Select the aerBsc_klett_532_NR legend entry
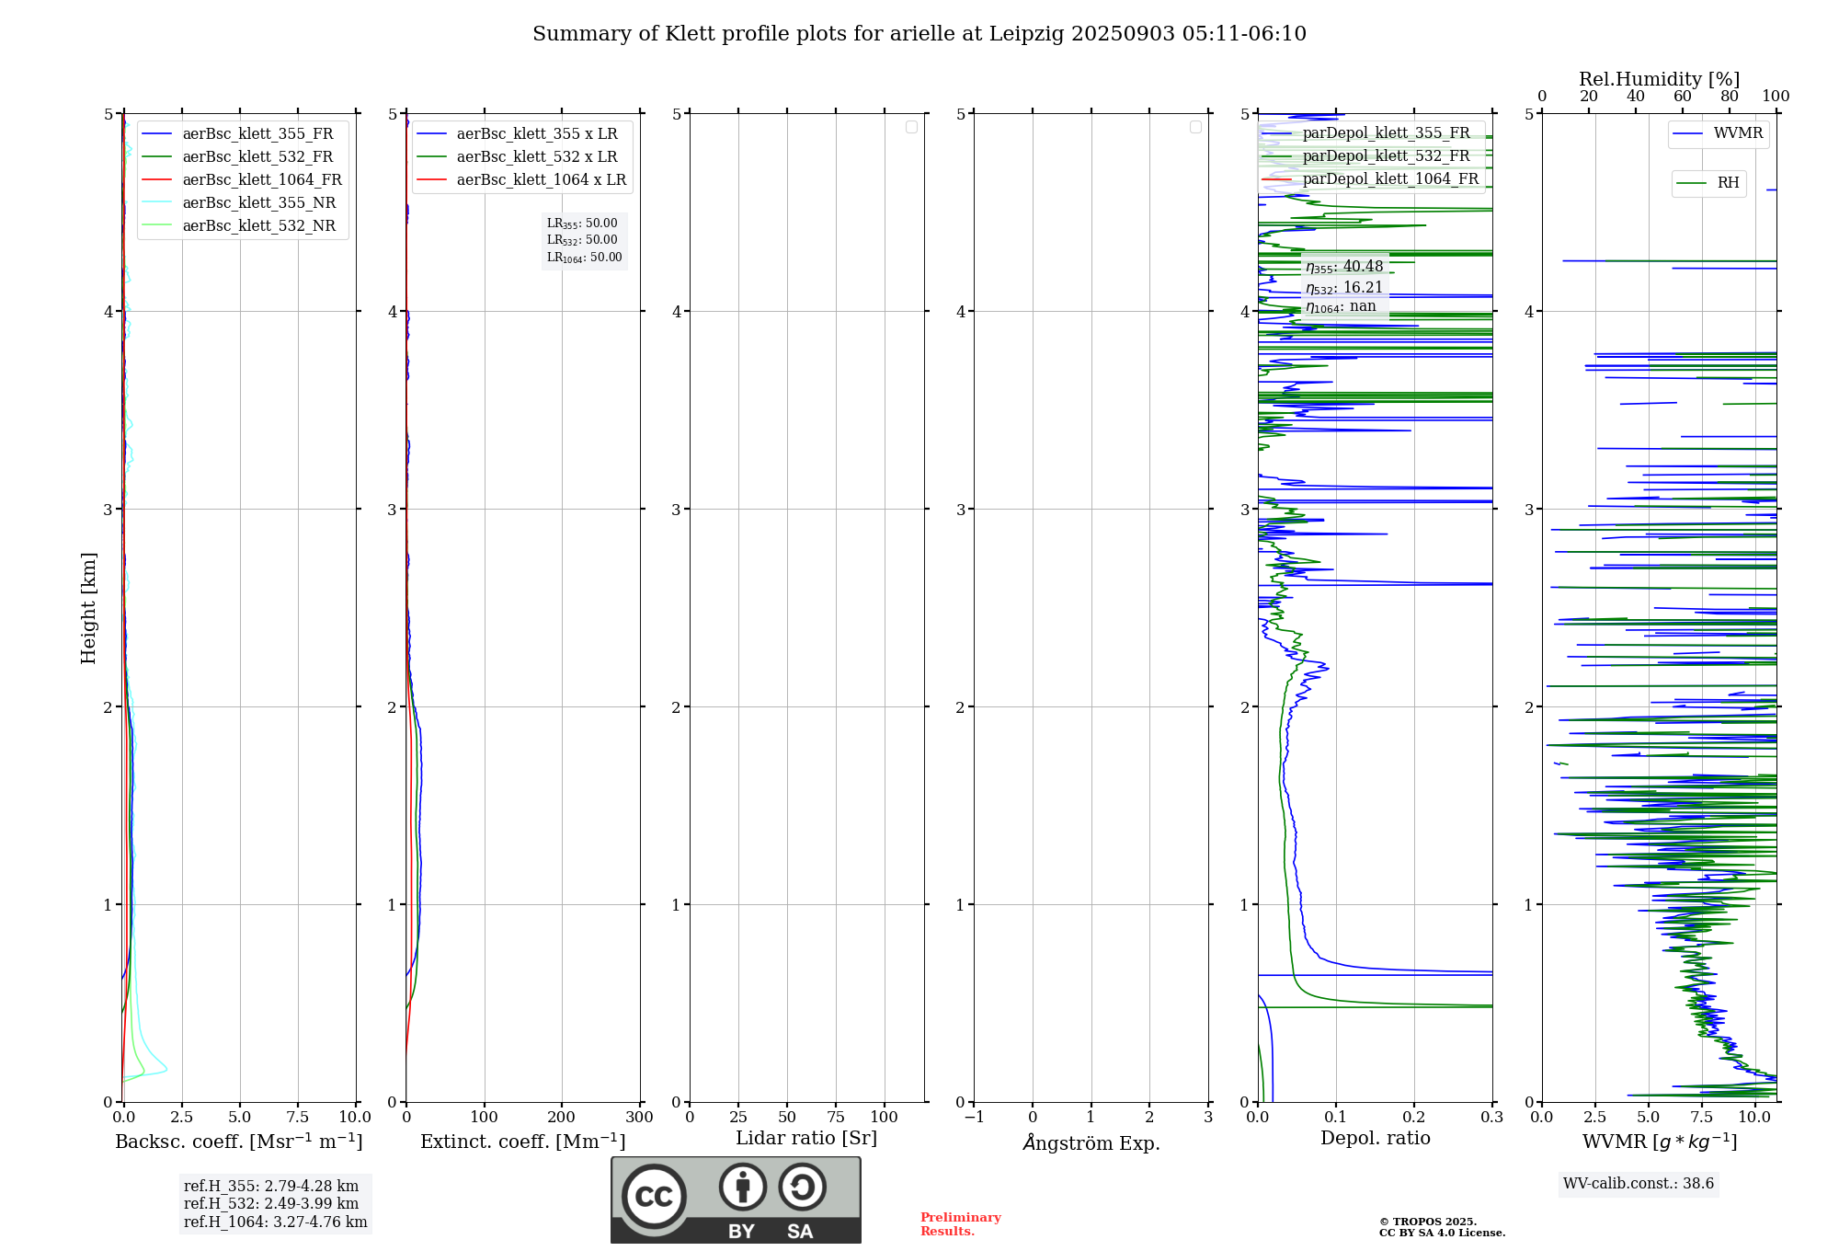 pyautogui.click(x=258, y=226)
